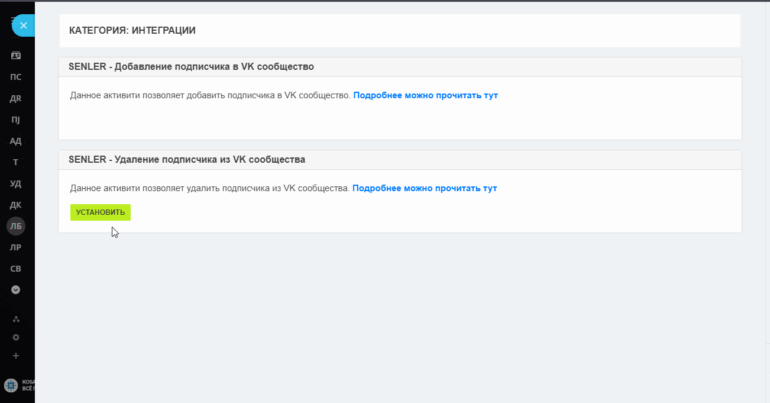Select the Т sidebar item
This screenshot has width=770, height=403.
16,162
